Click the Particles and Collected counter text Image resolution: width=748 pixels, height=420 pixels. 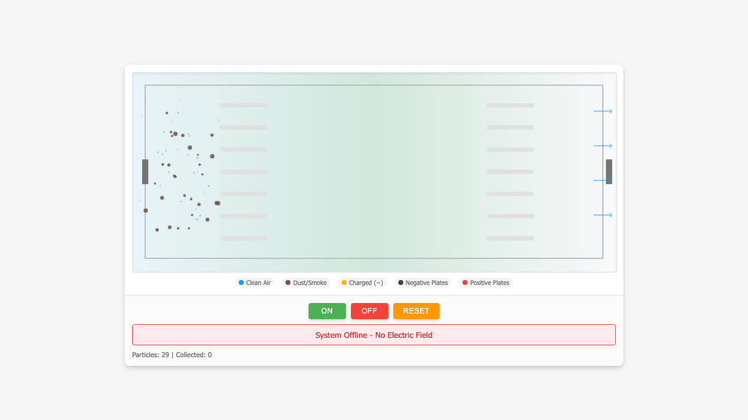172,355
